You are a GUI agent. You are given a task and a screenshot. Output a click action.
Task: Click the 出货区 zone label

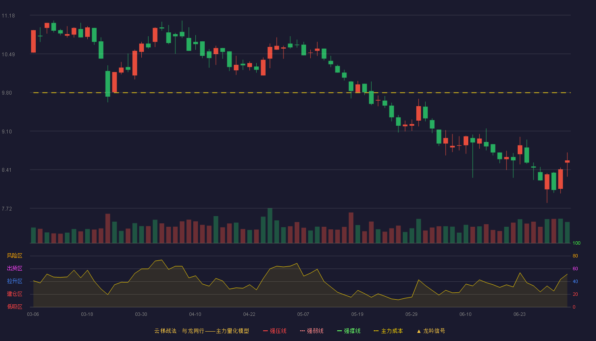click(x=14, y=269)
